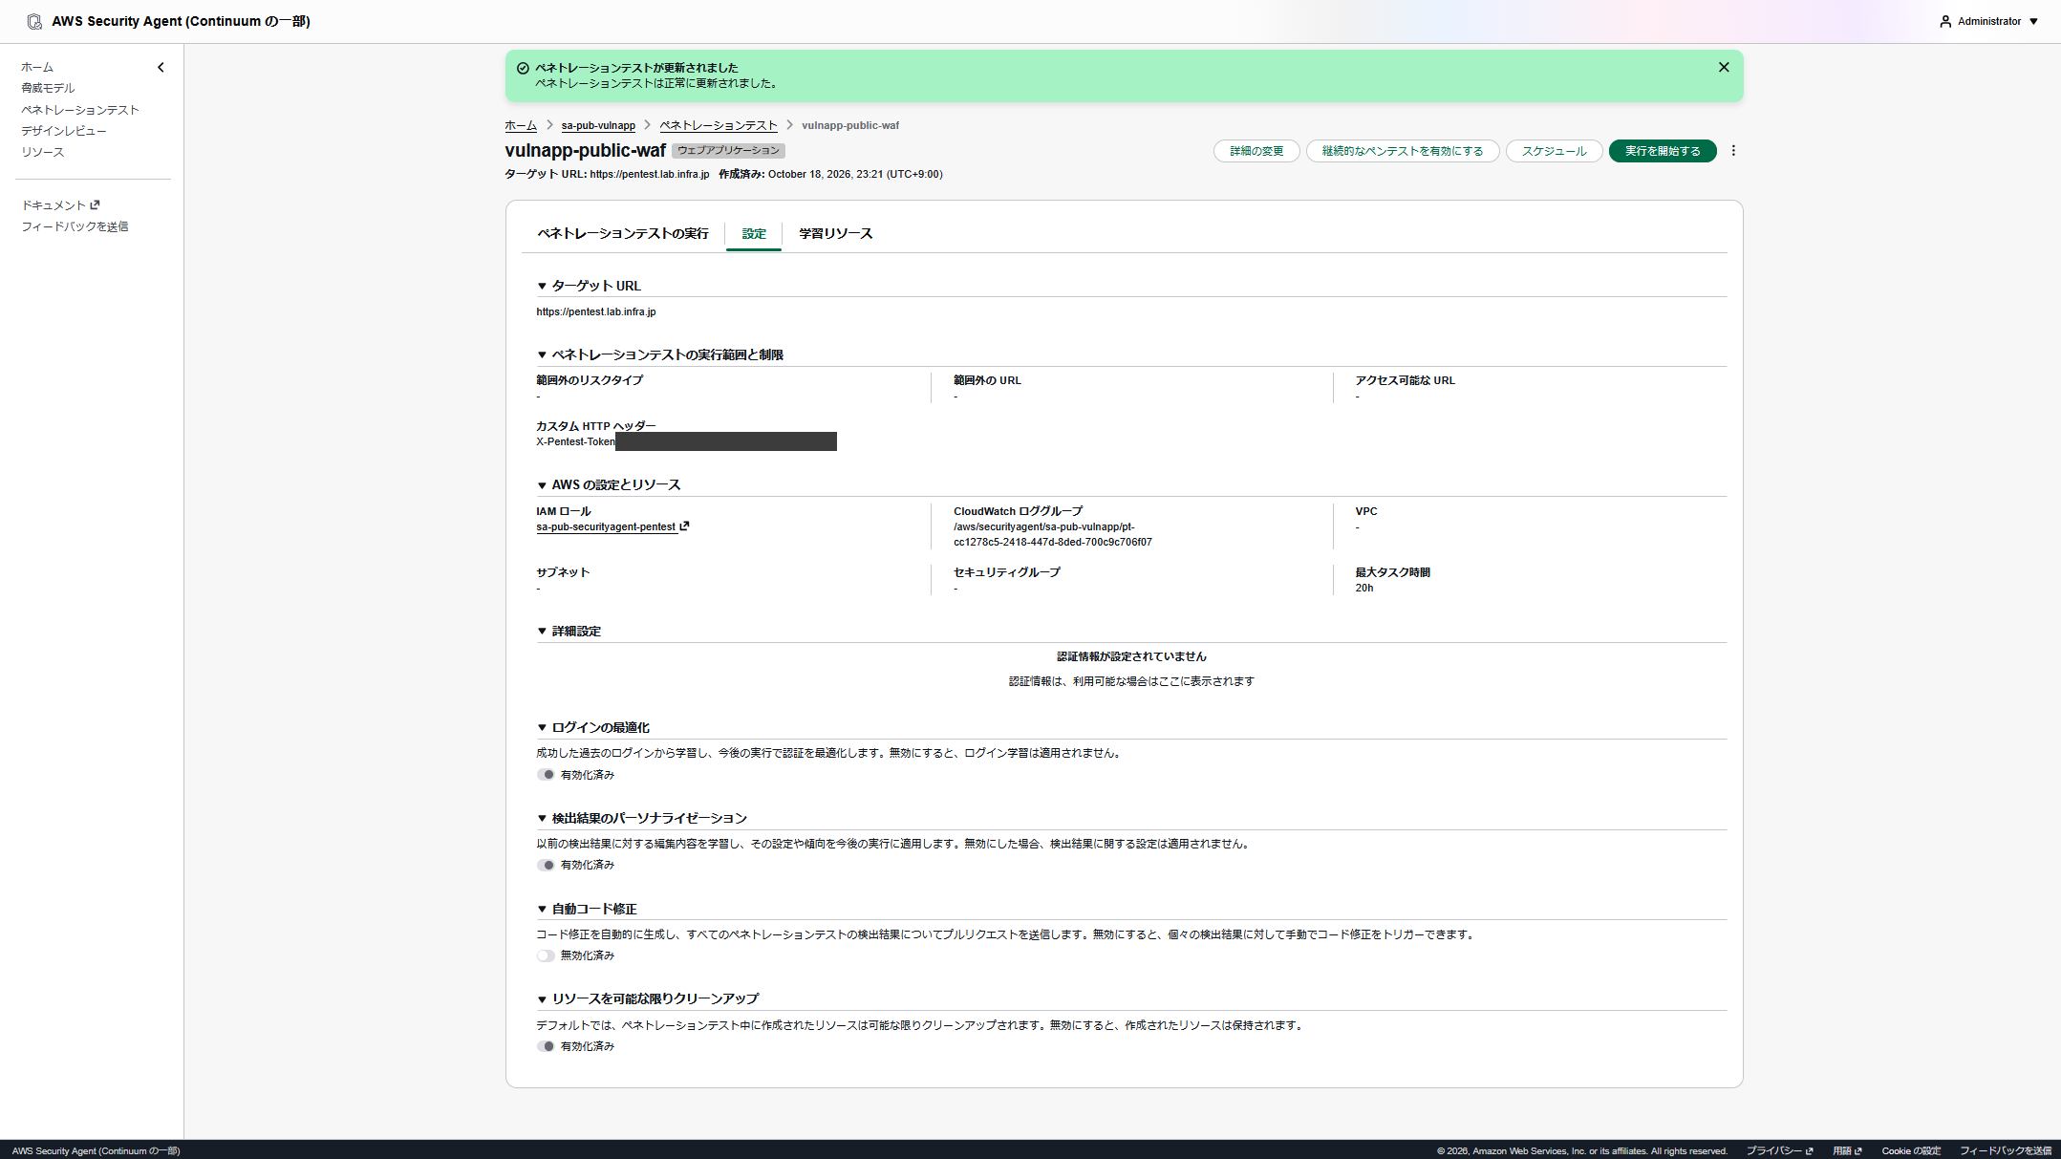Click the 詳細の変更 button

point(1256,151)
